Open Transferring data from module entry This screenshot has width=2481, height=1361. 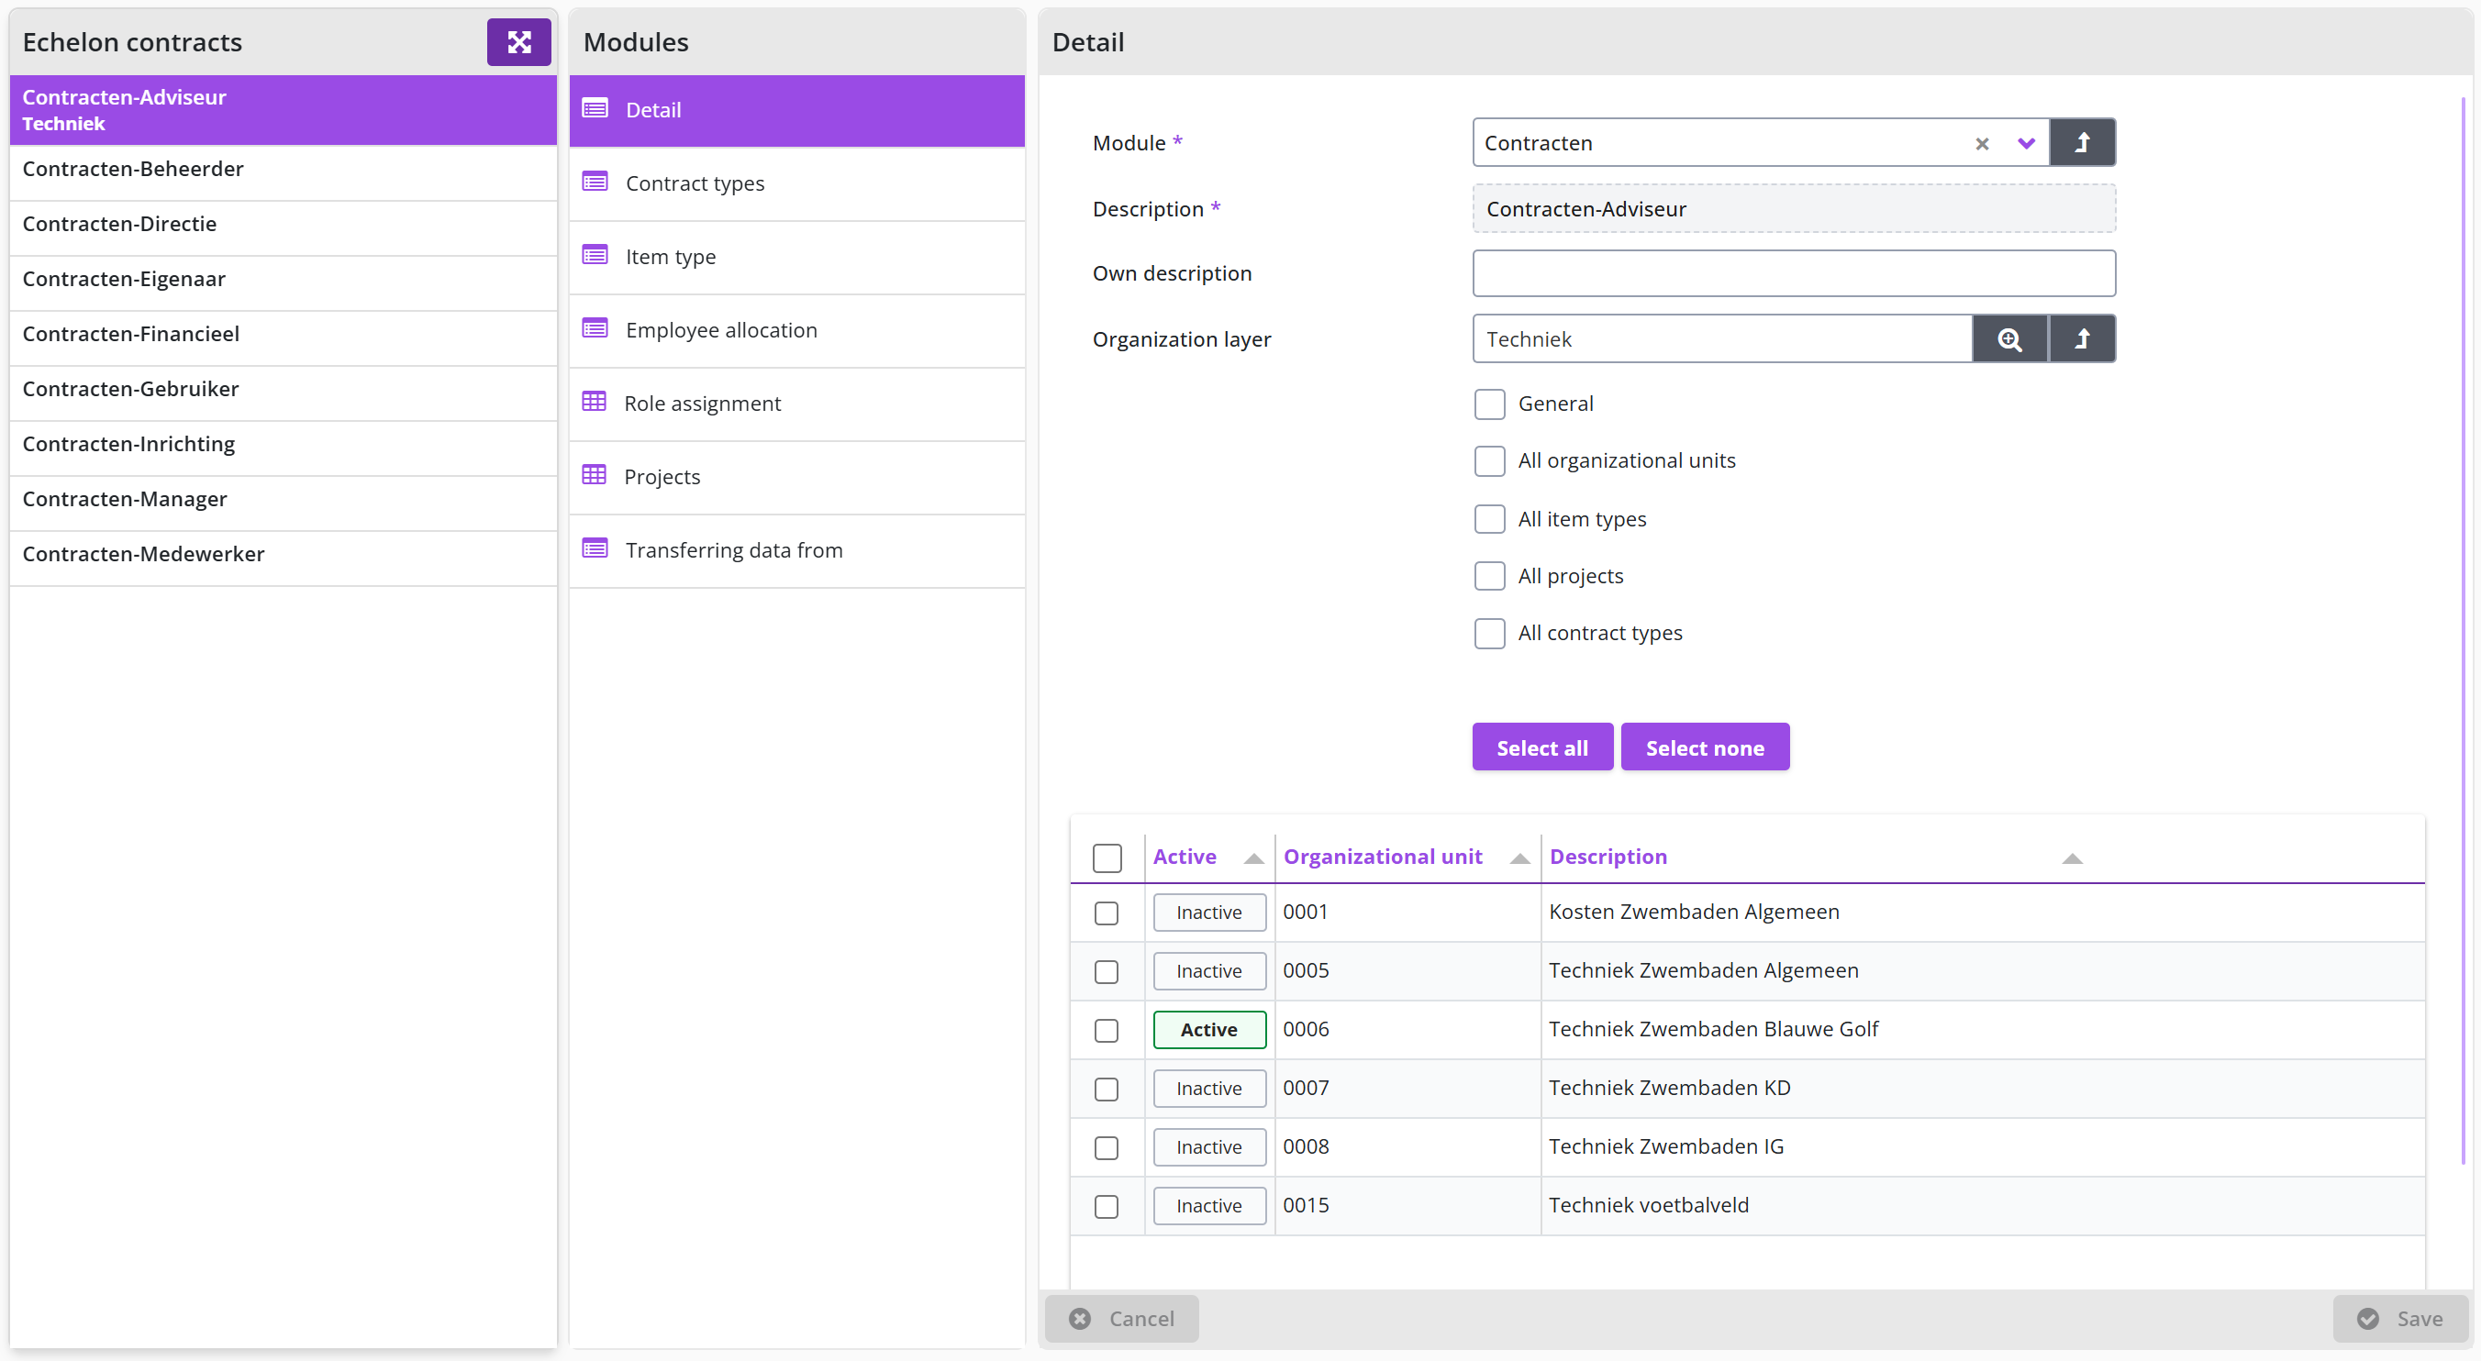coord(796,550)
